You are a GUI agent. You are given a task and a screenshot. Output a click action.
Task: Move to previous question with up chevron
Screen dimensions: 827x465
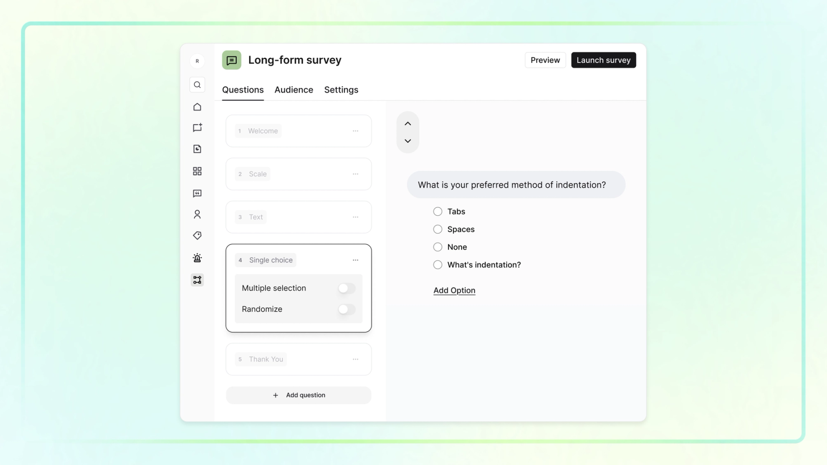pyautogui.click(x=408, y=123)
